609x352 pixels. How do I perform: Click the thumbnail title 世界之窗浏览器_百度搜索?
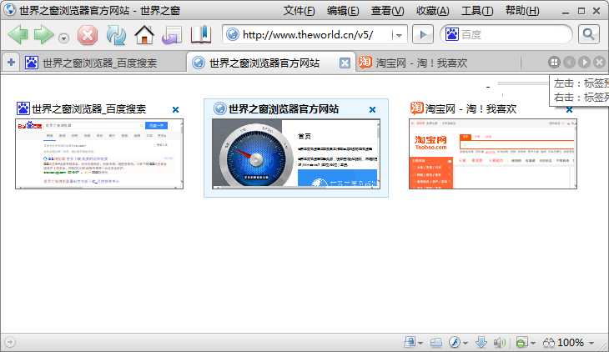point(89,108)
